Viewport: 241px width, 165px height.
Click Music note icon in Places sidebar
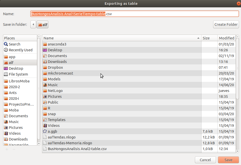pyautogui.click(x=6, y=122)
